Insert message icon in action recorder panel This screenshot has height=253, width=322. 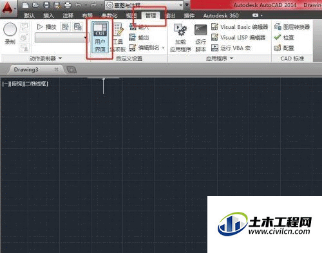[x=24, y=27]
